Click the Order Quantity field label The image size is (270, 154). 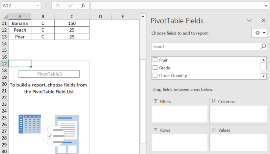click(173, 75)
